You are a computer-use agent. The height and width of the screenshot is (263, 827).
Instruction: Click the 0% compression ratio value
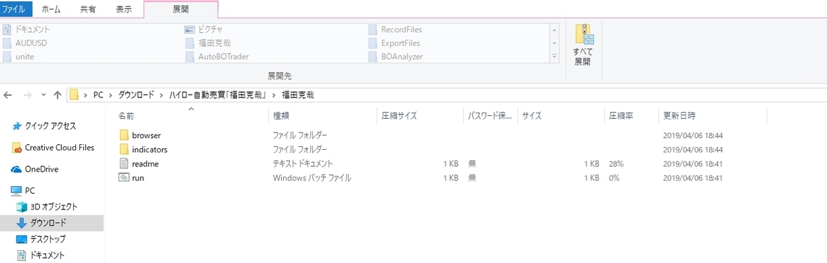613,178
